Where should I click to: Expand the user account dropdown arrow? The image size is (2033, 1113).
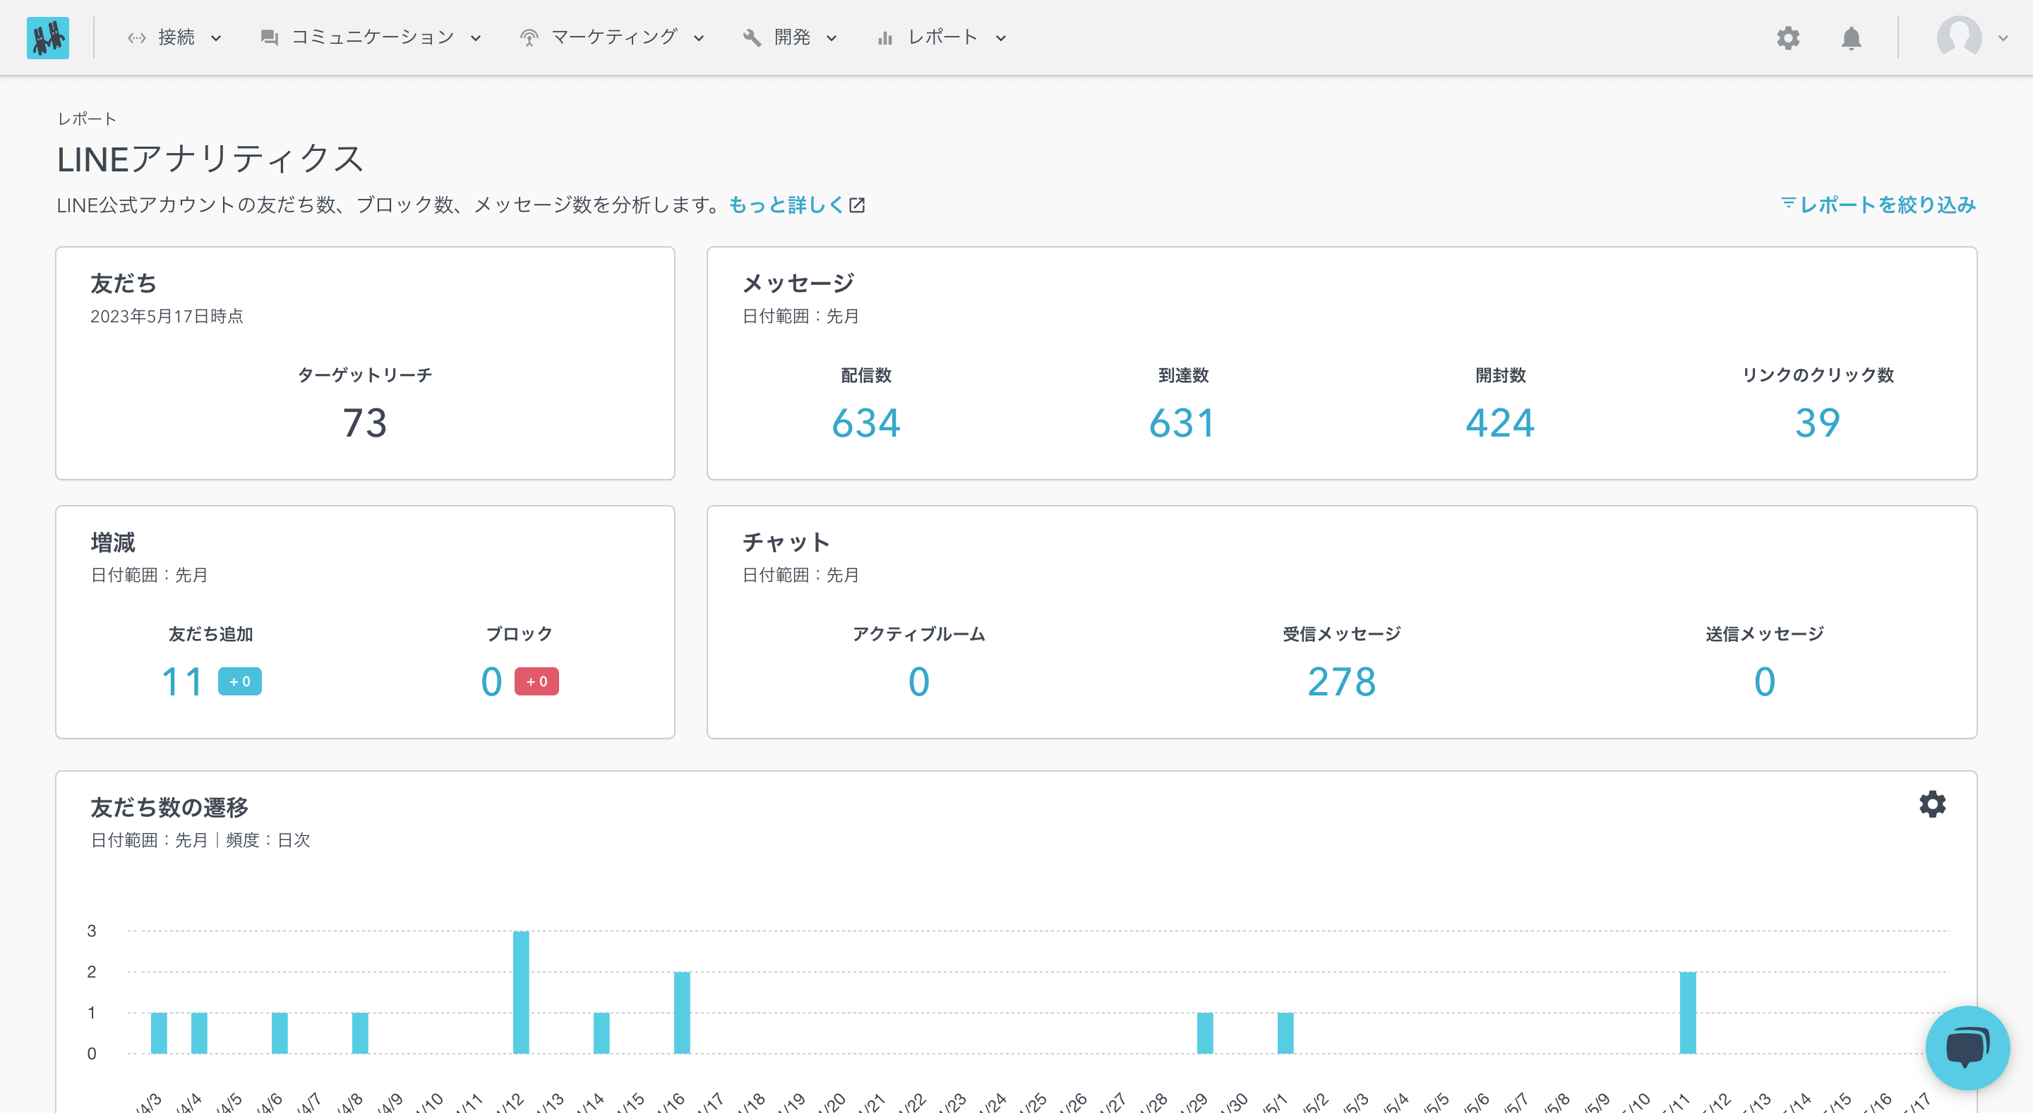pyautogui.click(x=2002, y=38)
